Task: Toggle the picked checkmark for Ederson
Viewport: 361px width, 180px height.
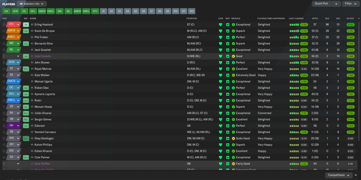Action: (x=4, y=126)
